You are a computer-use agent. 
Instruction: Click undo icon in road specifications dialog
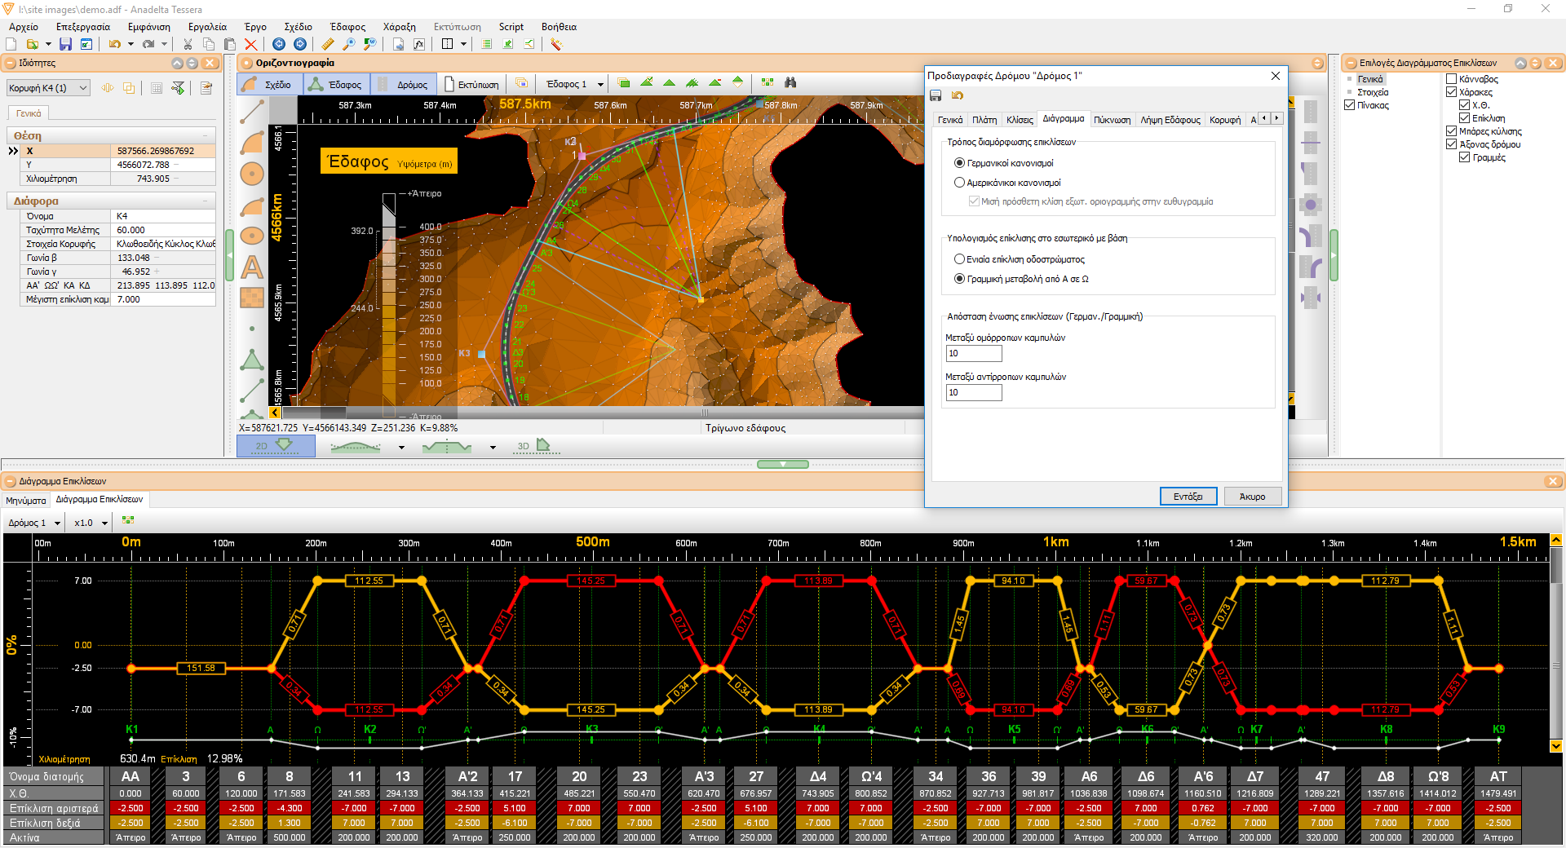point(958,96)
